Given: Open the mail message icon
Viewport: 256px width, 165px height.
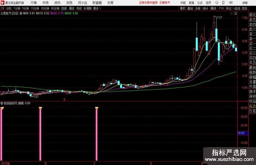Looking at the screenshot, I should [231, 3].
